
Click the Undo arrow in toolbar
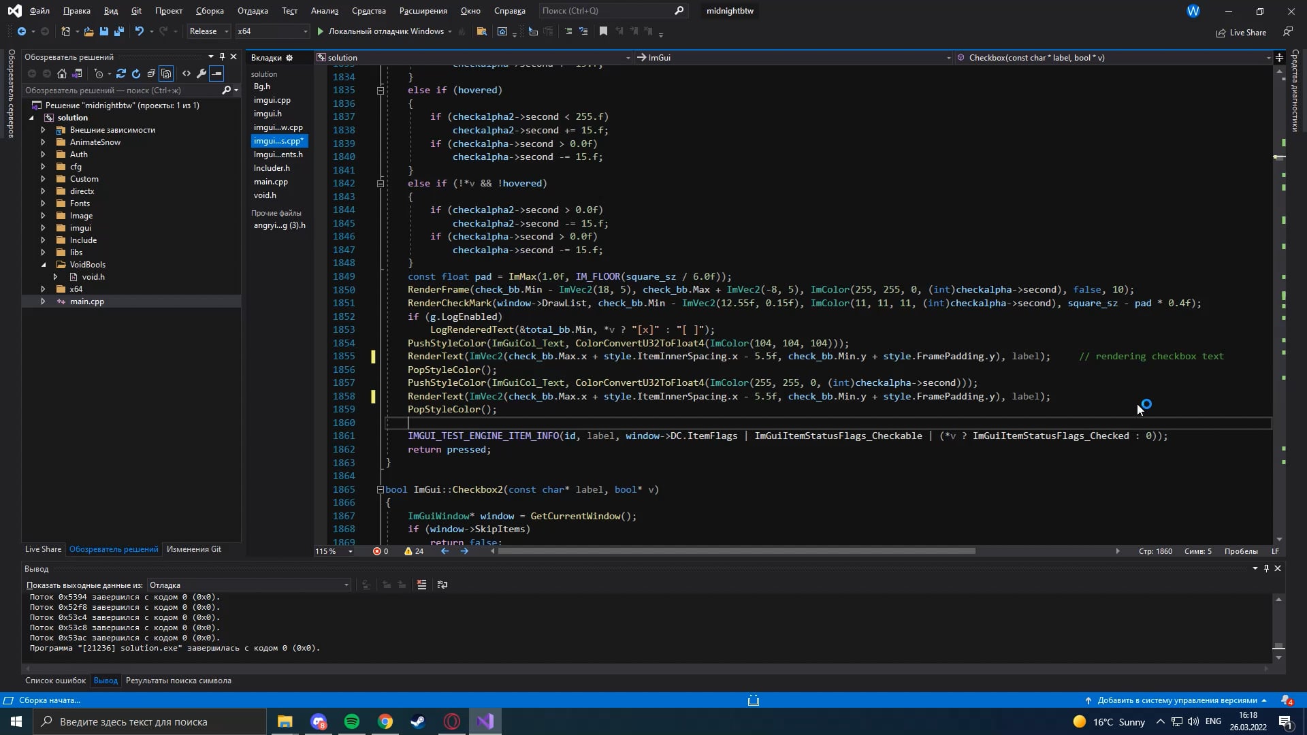coord(140,31)
